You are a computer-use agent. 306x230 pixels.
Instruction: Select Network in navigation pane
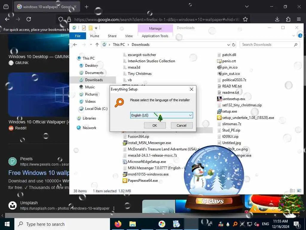89,128
